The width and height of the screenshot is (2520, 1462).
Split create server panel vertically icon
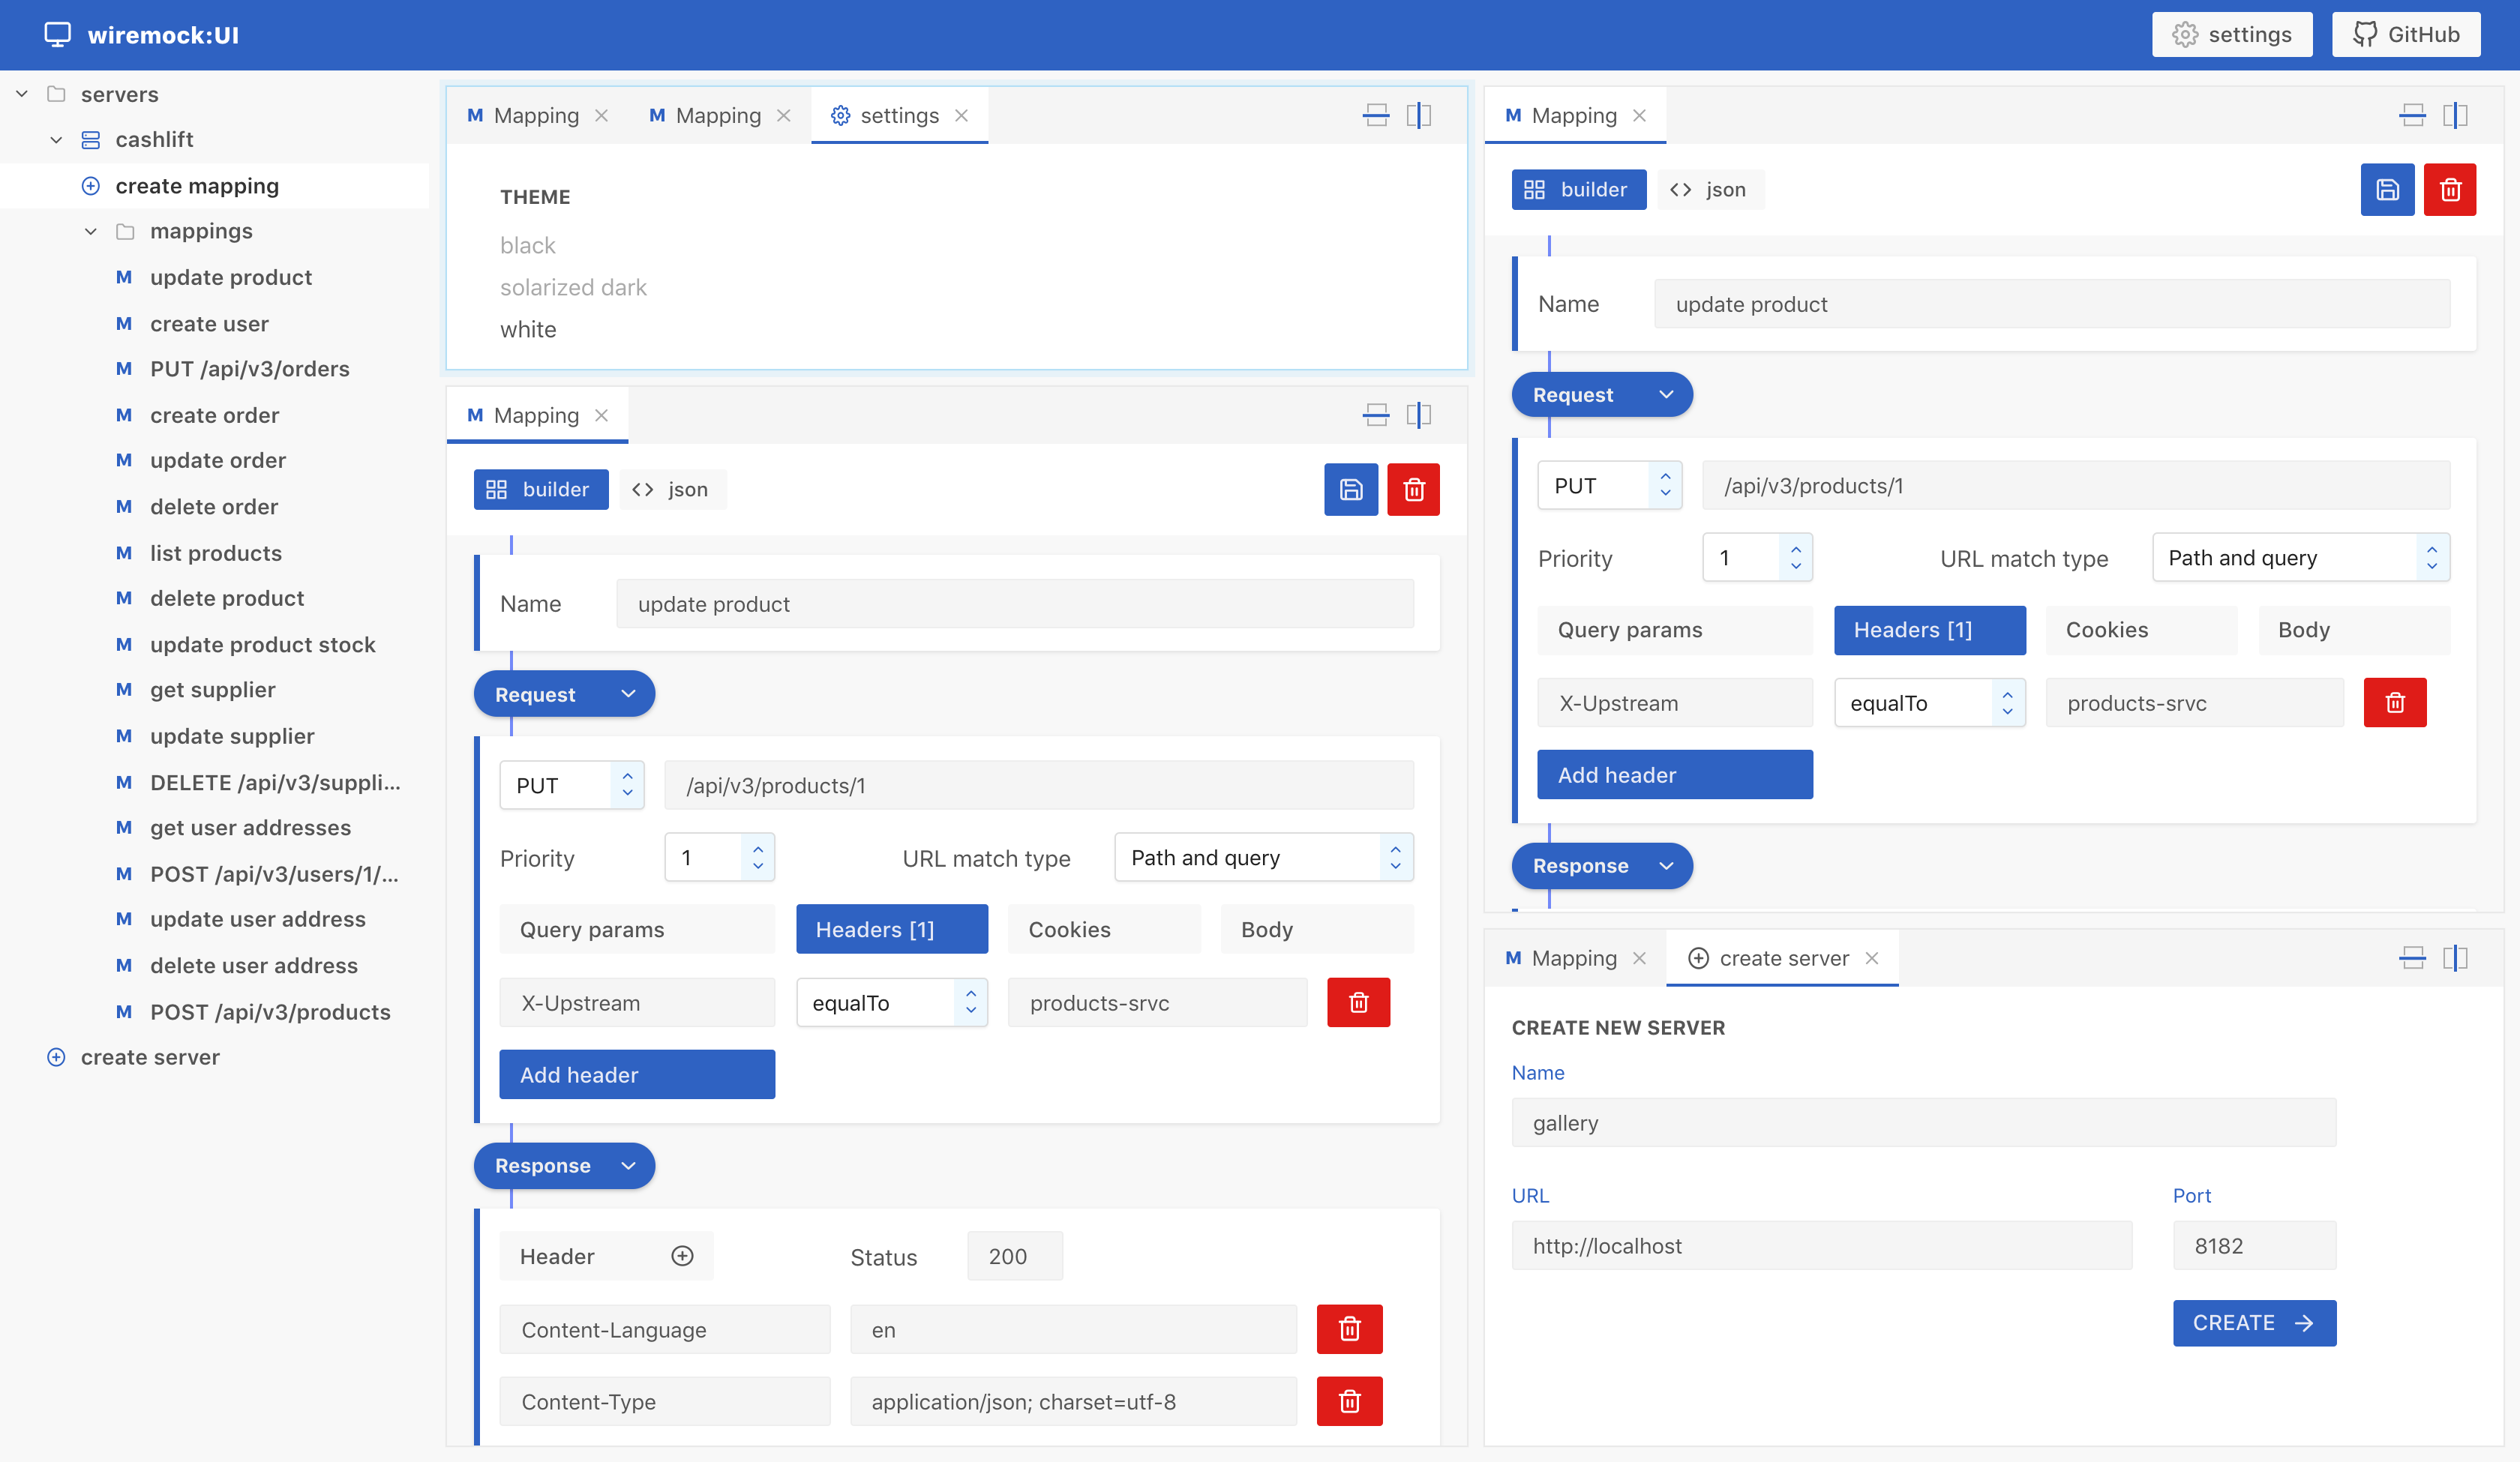pyautogui.click(x=2455, y=958)
